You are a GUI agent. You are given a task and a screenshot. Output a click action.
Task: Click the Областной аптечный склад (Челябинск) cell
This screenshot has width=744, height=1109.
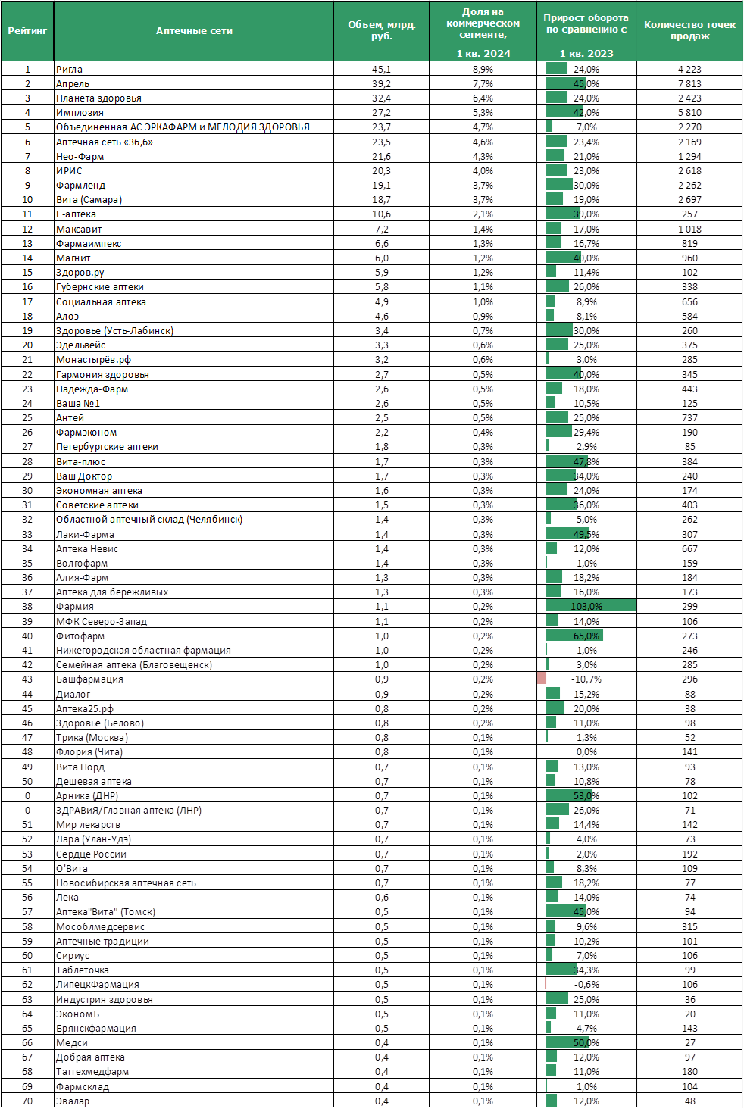194,519
